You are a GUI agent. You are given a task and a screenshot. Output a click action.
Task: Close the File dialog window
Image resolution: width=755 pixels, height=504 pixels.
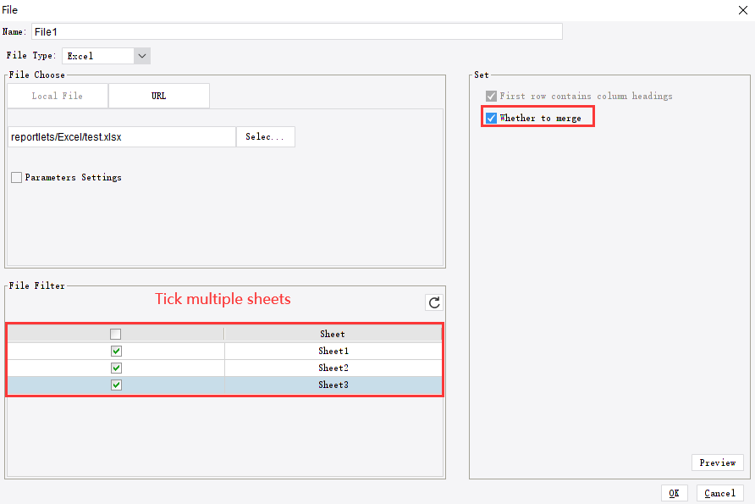click(x=743, y=10)
